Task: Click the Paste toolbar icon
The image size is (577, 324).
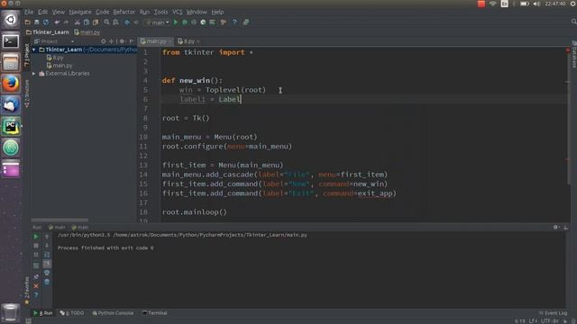Action: click(x=96, y=22)
